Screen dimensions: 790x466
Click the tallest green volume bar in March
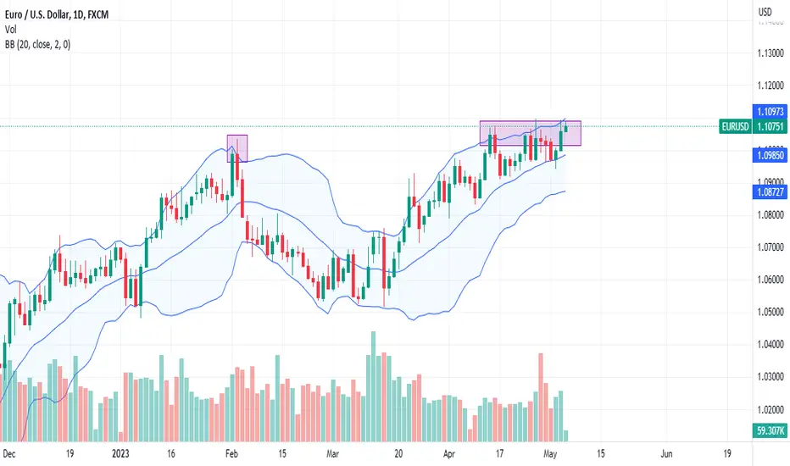click(x=373, y=386)
